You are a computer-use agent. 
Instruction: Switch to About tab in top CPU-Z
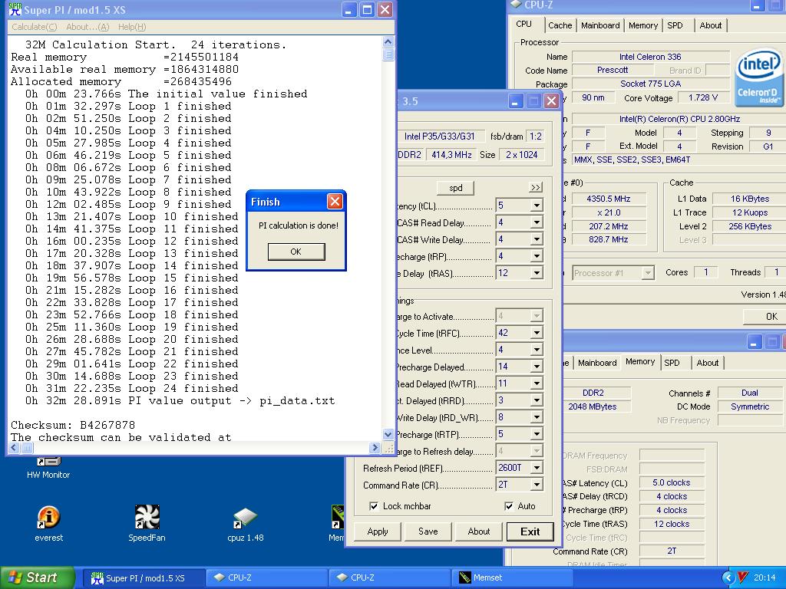(x=710, y=25)
